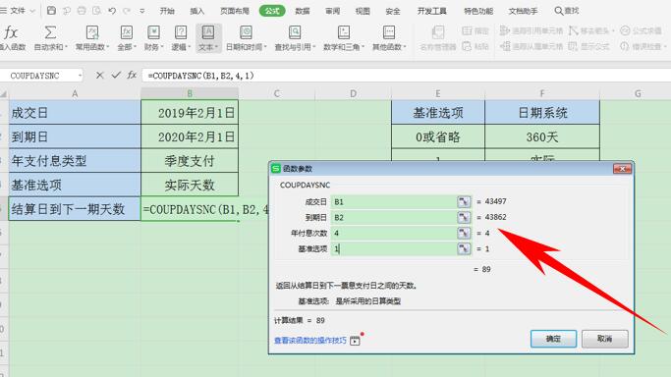Open the 财务 functions category
Image resolution: width=671 pixels, height=377 pixels.
pos(153,38)
